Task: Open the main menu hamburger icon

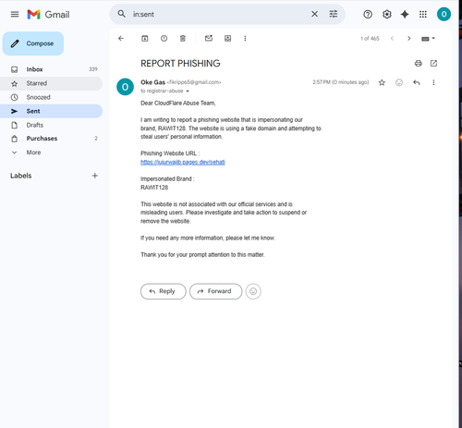Action: coord(15,14)
